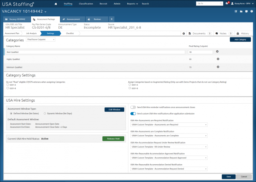Toggle custom USA Hire notifications switch
The height and width of the screenshot is (182, 256).
click(133, 114)
